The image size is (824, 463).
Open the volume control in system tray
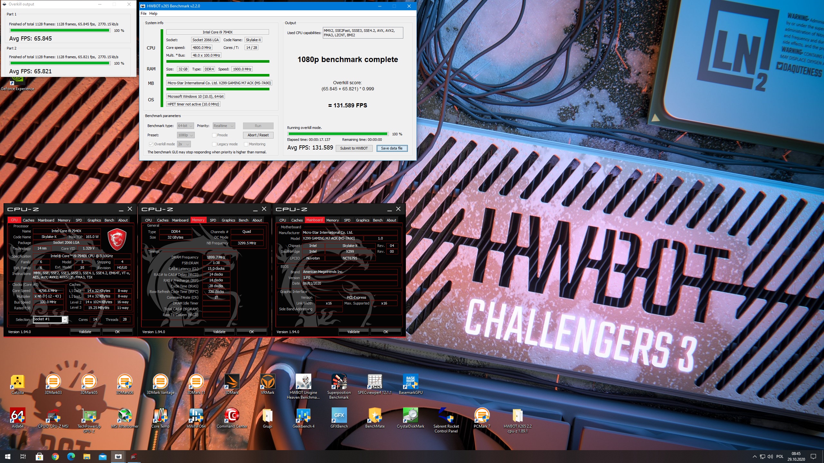[770, 457]
